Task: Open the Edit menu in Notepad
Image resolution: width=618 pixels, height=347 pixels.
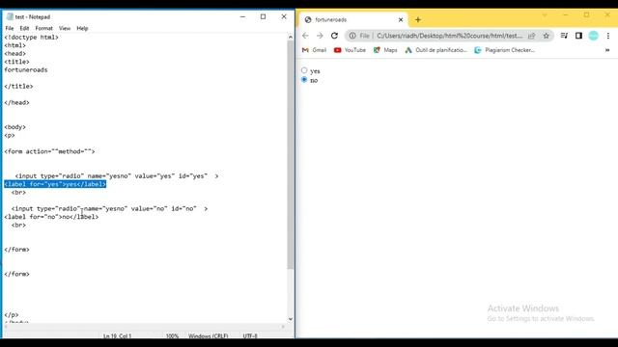Action: [x=24, y=28]
